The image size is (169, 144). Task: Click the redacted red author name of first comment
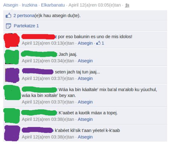(x=39, y=36)
